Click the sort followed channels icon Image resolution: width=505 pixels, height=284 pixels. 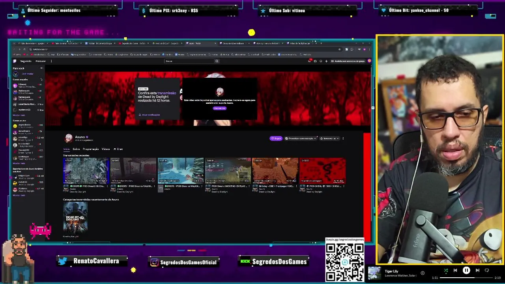click(41, 80)
